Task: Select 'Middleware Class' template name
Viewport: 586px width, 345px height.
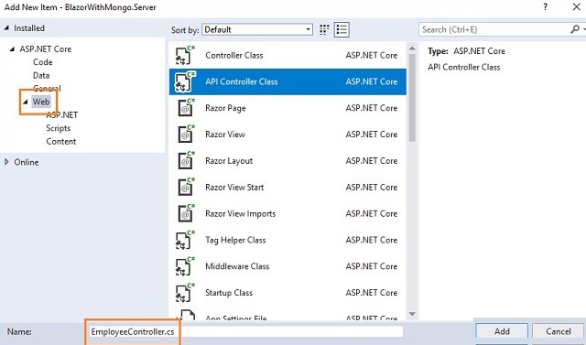Action: [237, 266]
